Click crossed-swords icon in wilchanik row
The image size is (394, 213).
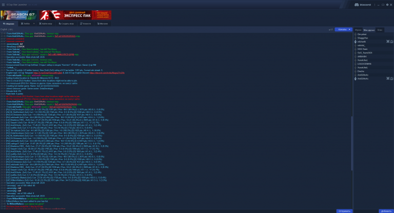pos(388,42)
